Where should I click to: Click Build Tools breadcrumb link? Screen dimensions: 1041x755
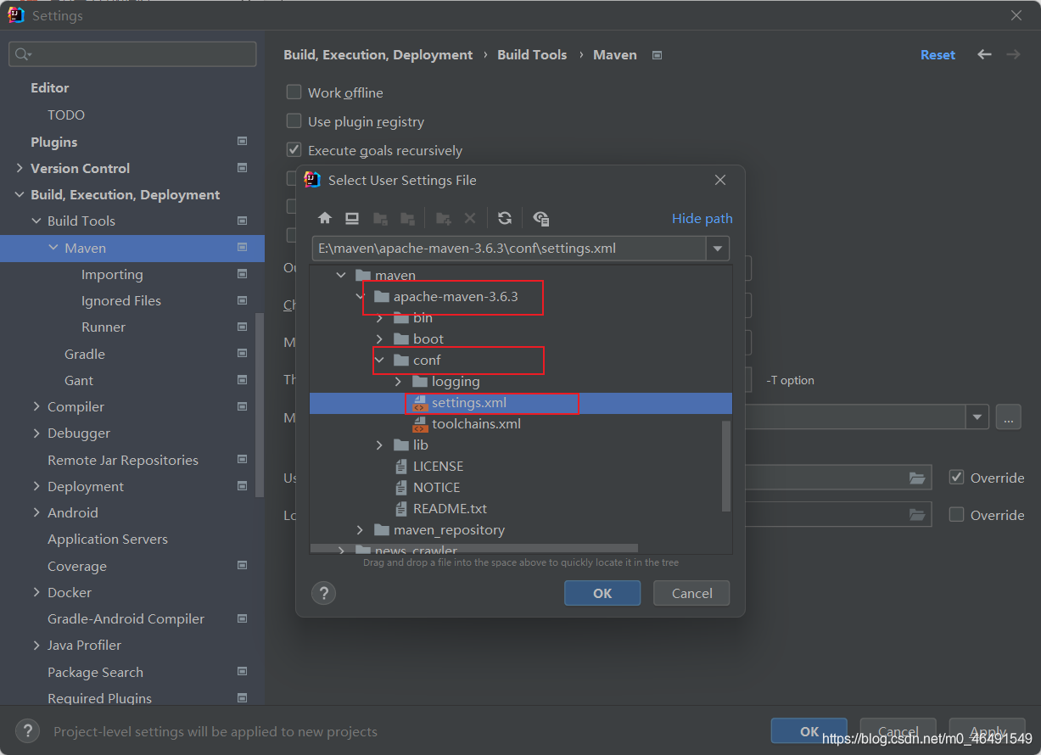coord(532,54)
